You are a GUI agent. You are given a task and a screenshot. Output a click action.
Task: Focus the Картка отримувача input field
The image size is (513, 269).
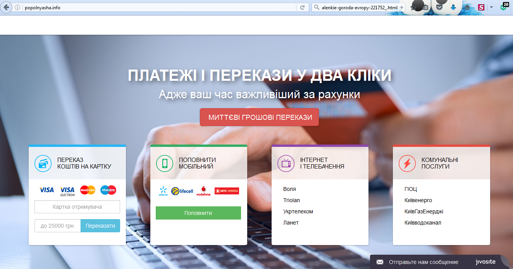pos(77,207)
